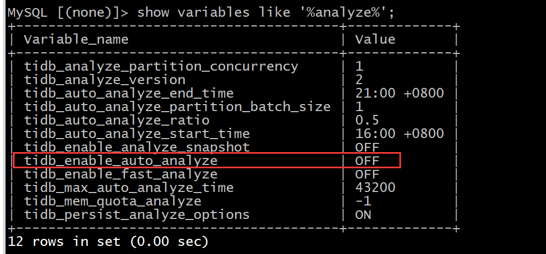Click OFF value of tidb_enable_auto_analyze
This screenshot has height=254, width=546.
tap(367, 161)
